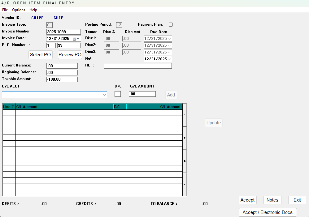Open the Options menu
The height and width of the screenshot is (217, 309).
coord(19,10)
